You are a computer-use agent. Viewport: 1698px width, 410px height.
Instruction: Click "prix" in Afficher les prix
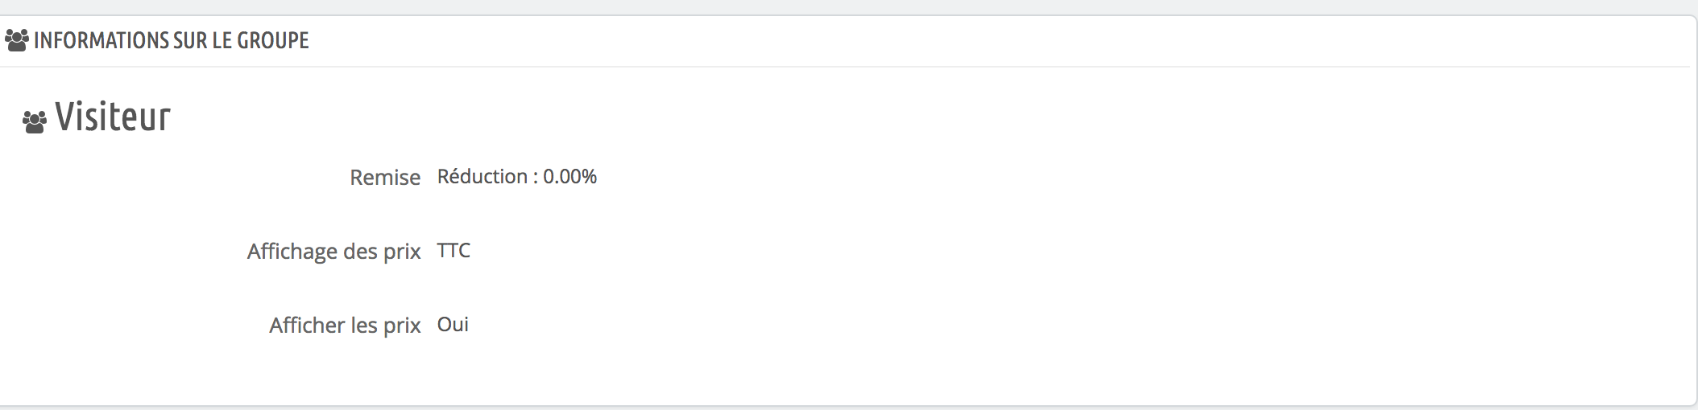(402, 326)
